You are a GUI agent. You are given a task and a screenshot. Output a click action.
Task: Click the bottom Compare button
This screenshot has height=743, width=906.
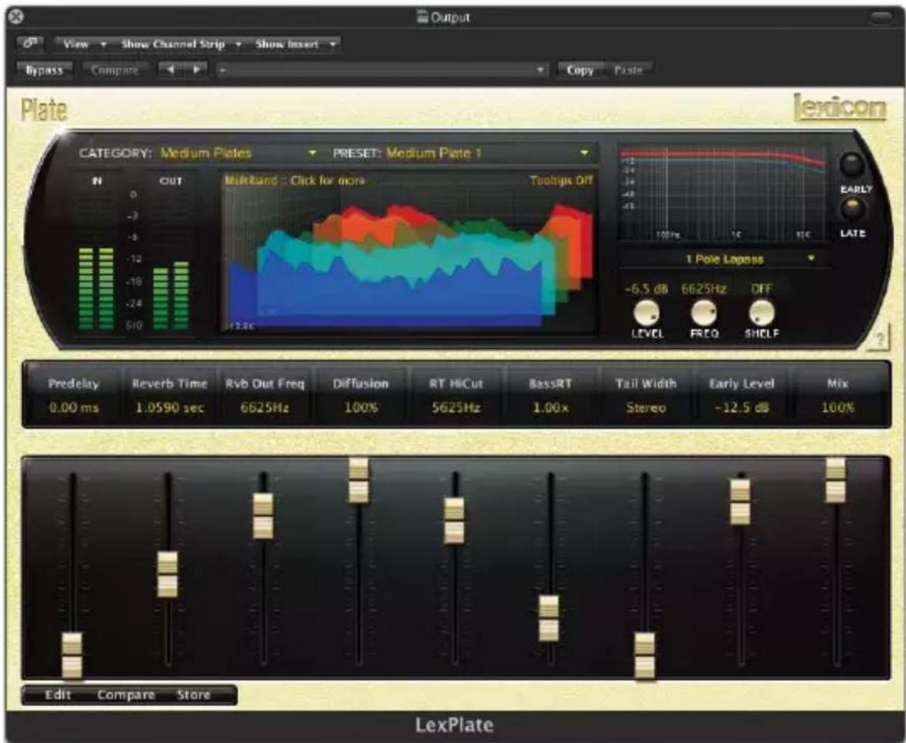pyautogui.click(x=126, y=694)
